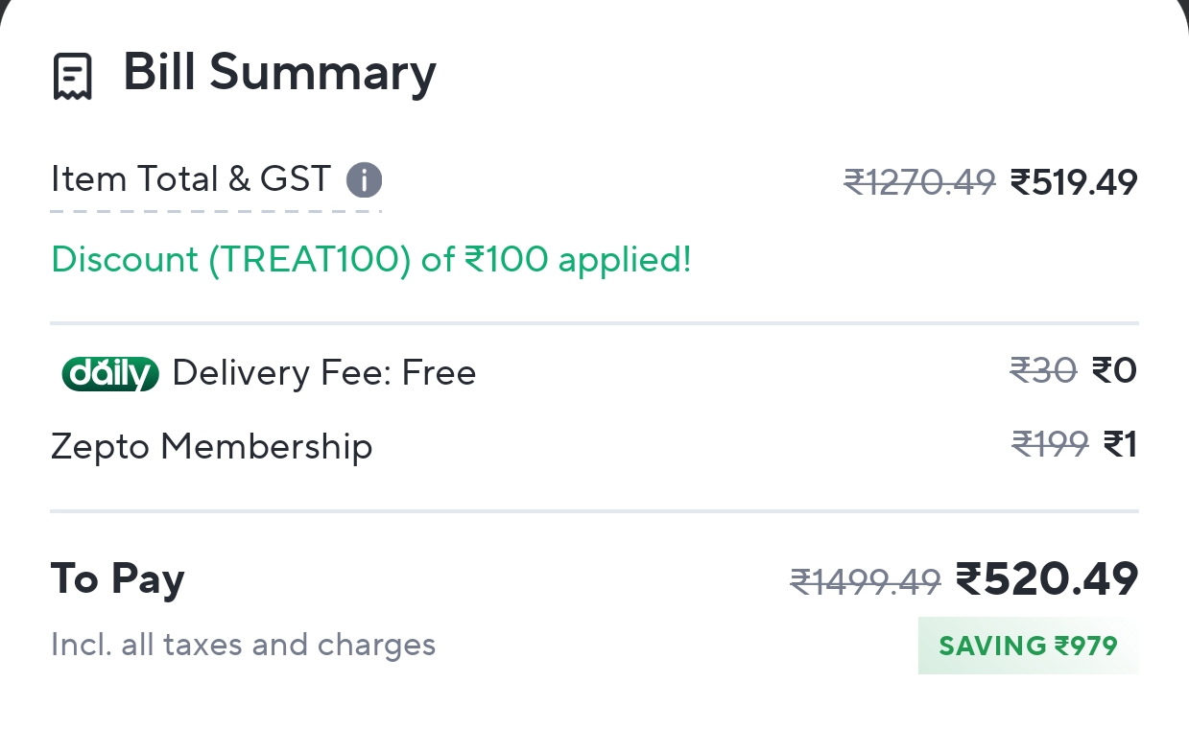Screen dimensions: 1189x753
Task: Click the green daily badge icon
Action: [x=110, y=373]
